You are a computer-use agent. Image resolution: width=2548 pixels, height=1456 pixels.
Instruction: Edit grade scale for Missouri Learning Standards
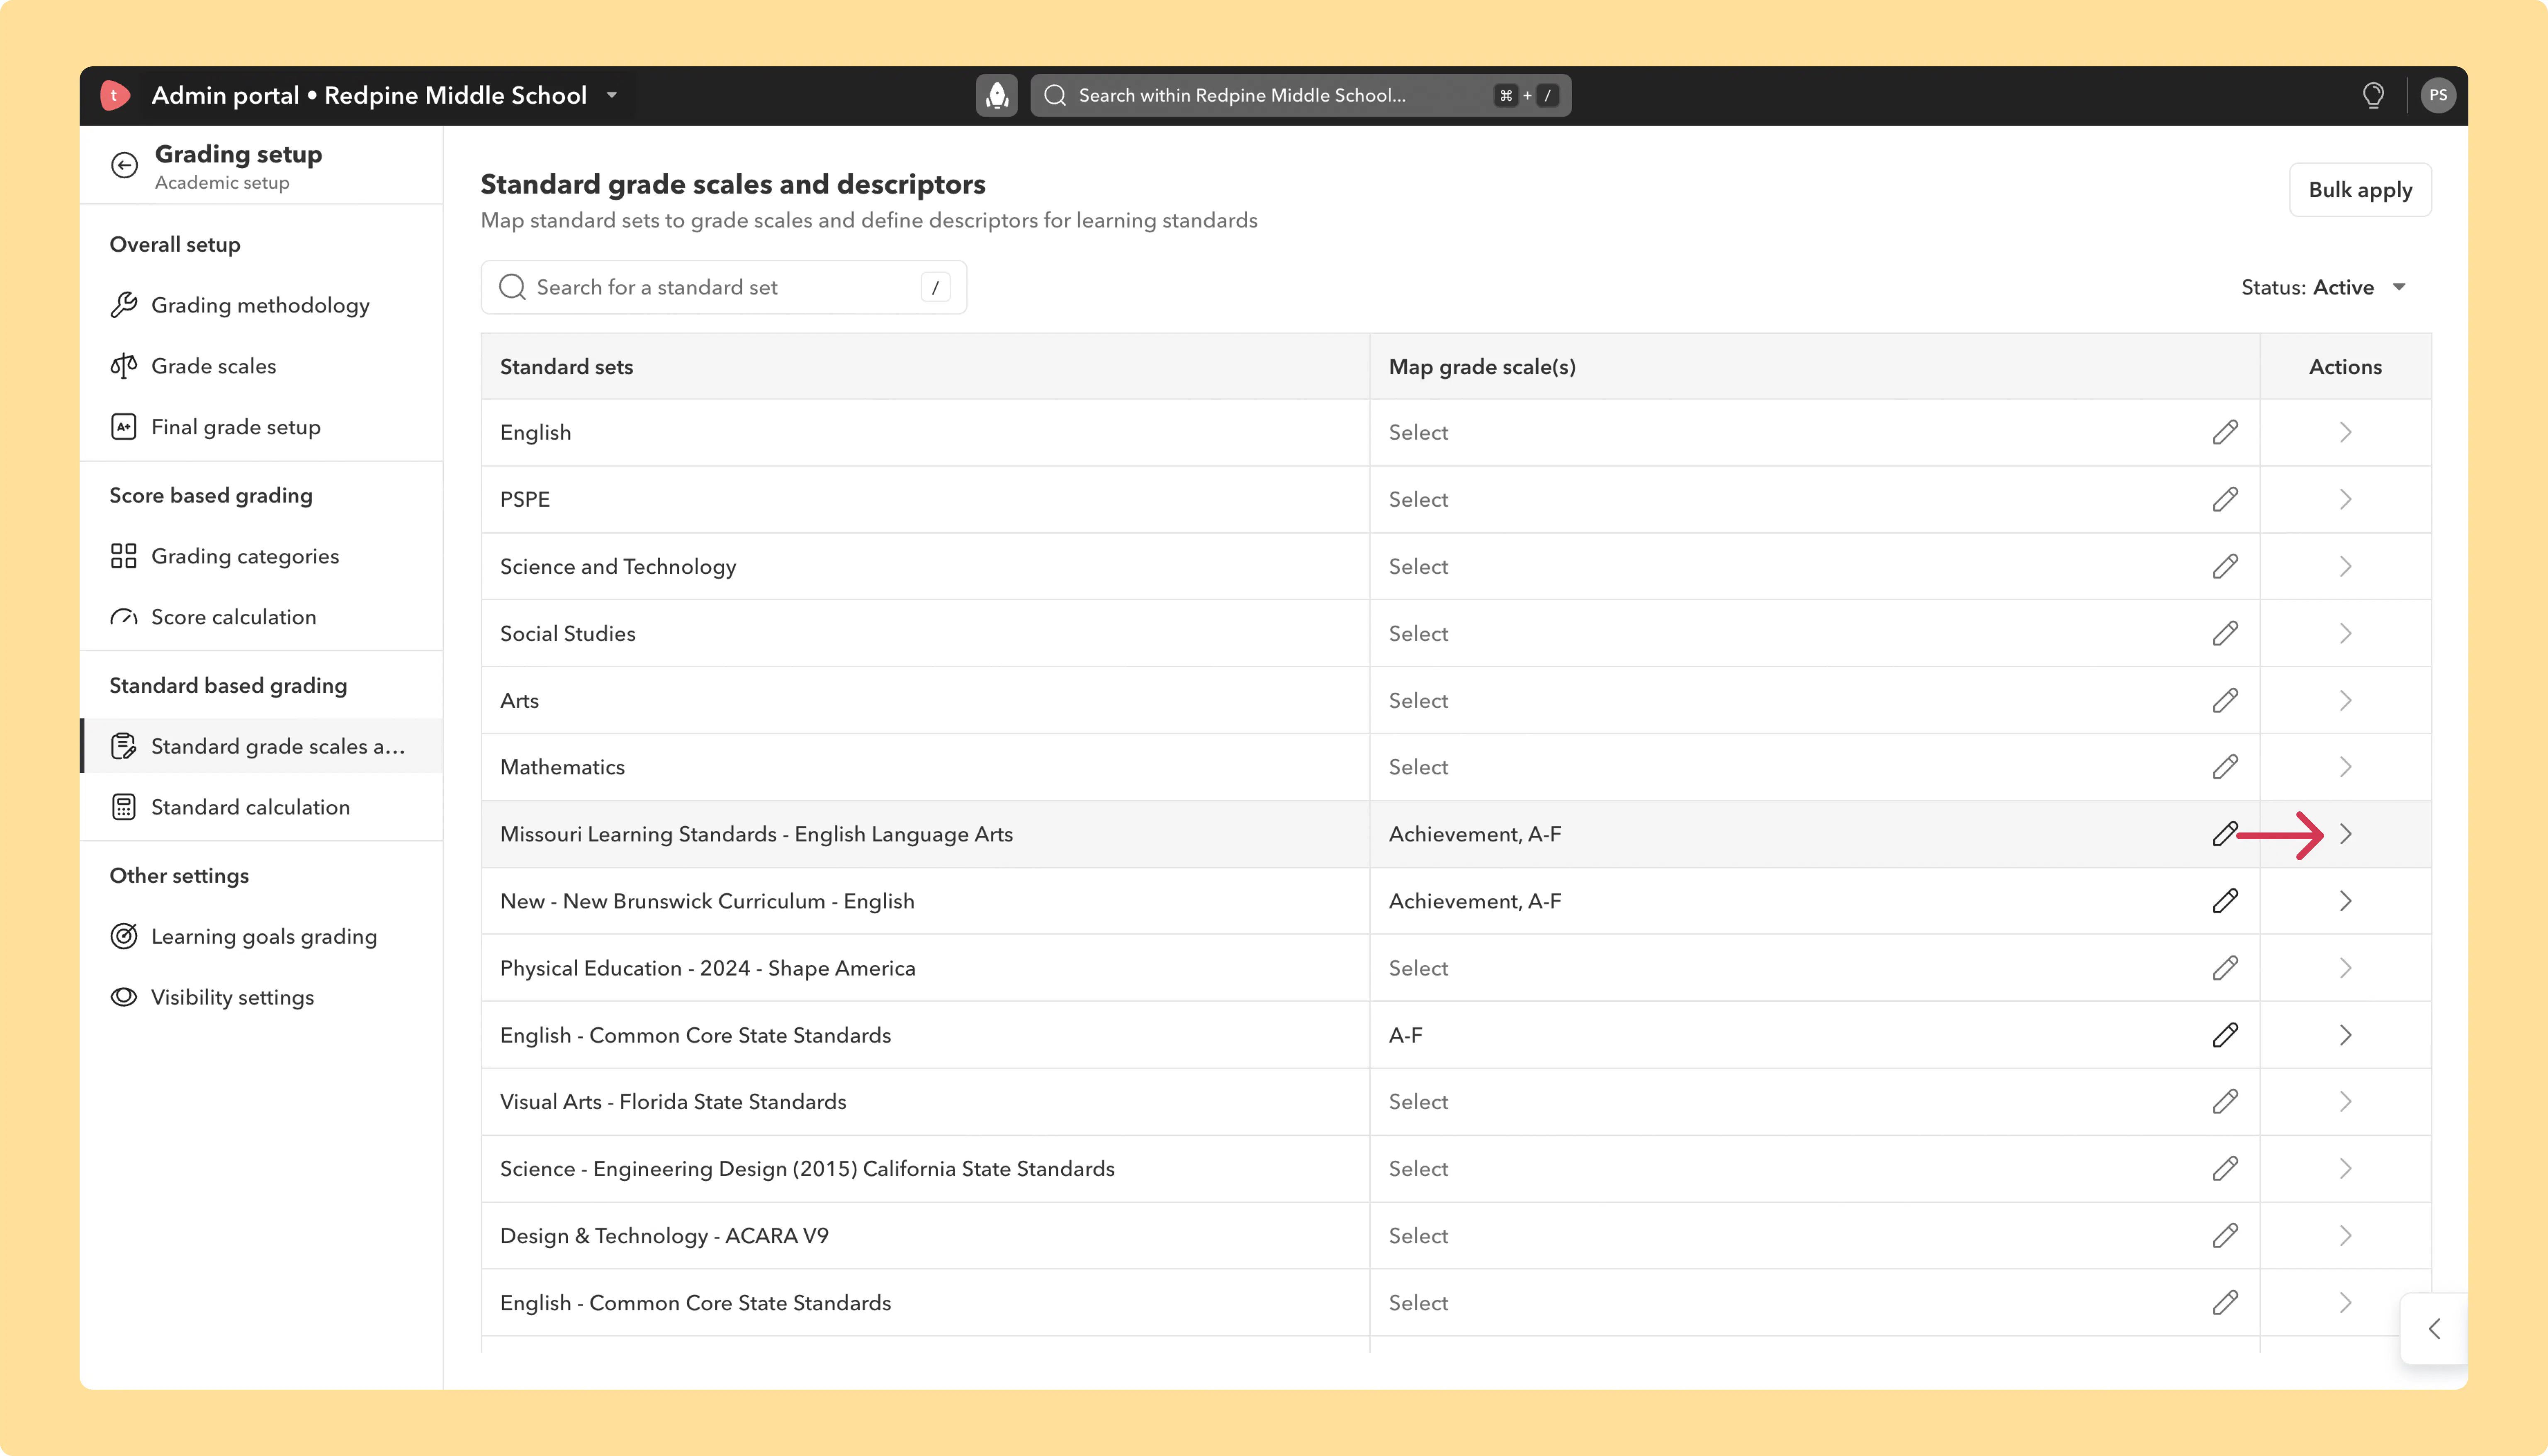click(x=2225, y=834)
